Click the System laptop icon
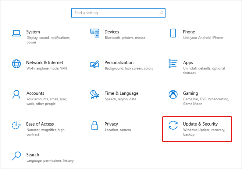The image size is (242, 169). point(17,33)
